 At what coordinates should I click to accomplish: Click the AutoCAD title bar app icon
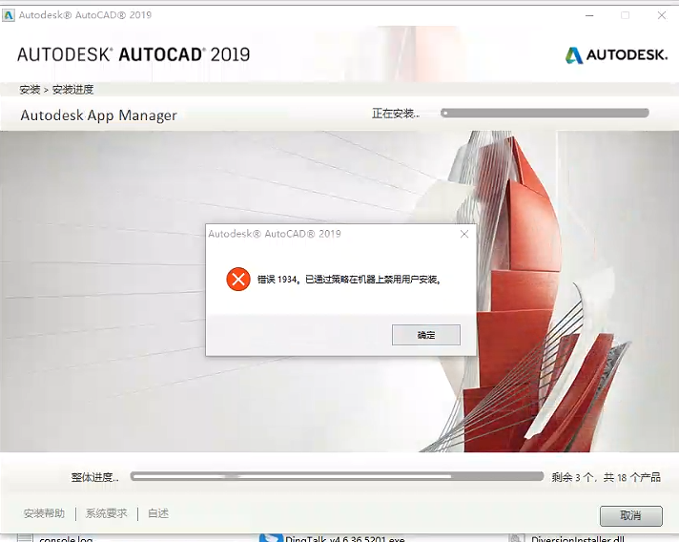click(9, 15)
